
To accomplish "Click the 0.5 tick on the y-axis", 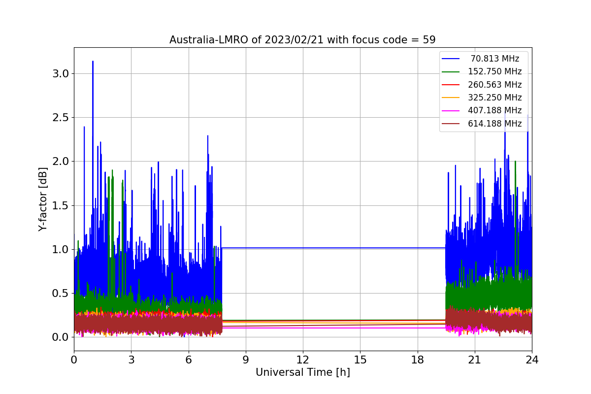I will tap(62, 293).
